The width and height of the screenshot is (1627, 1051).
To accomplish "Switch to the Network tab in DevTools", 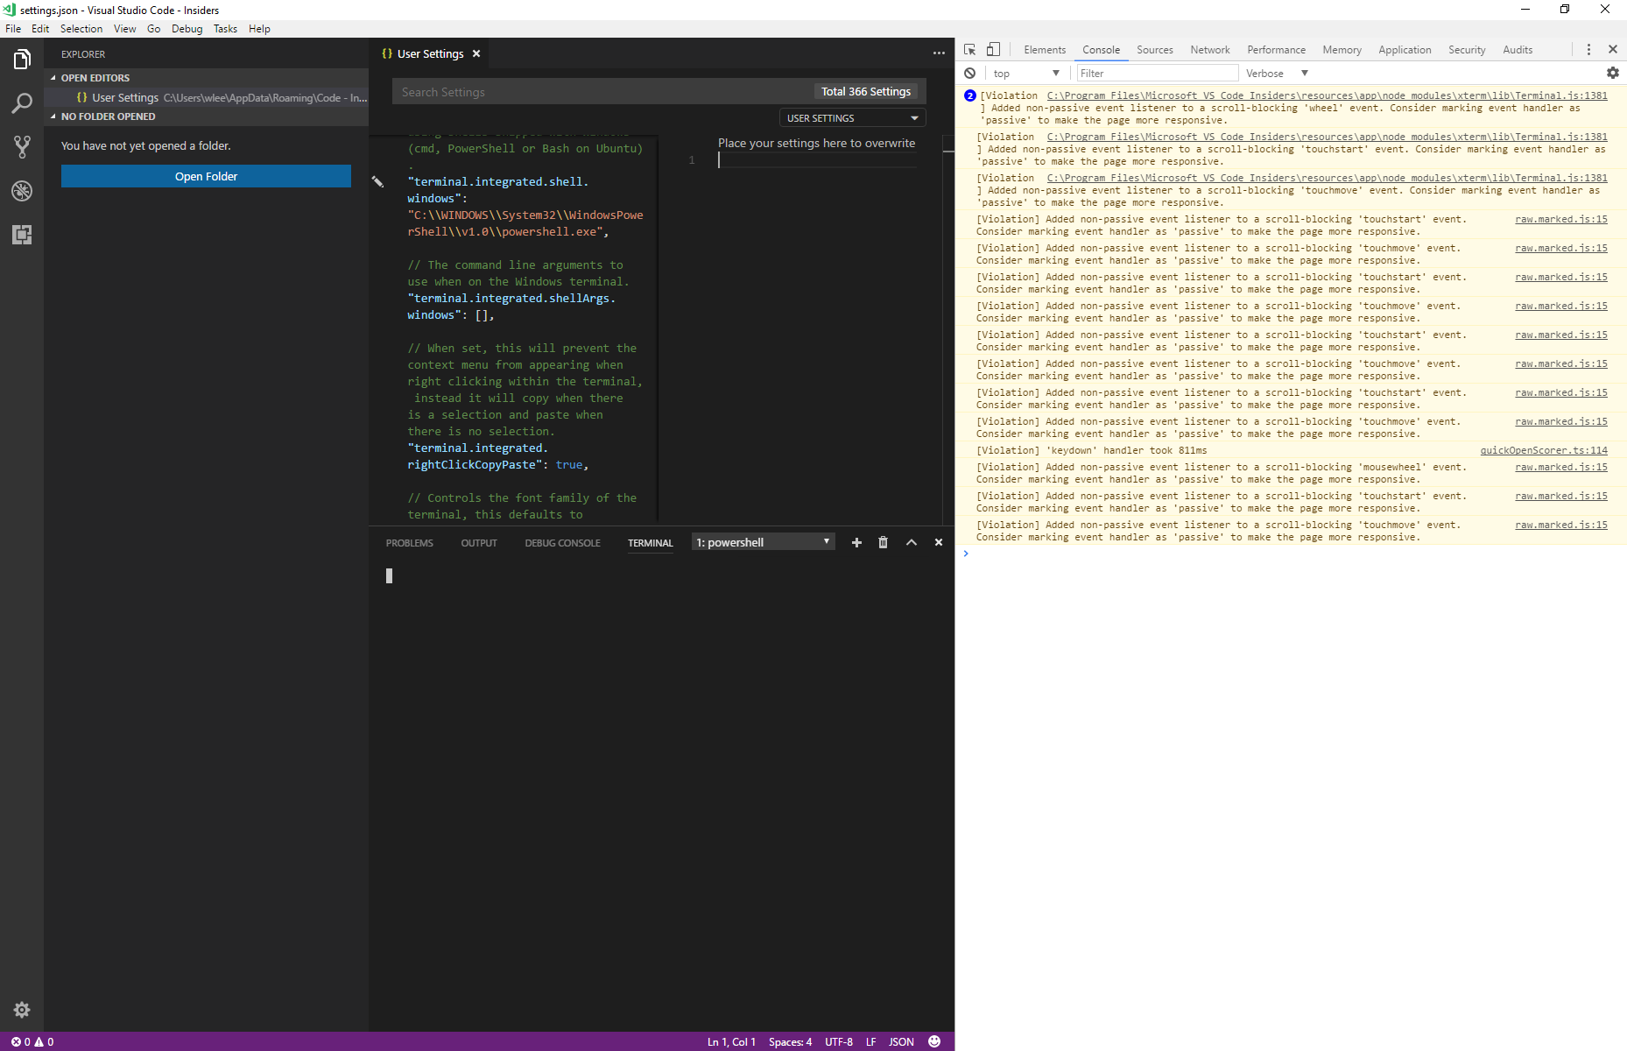I will [x=1209, y=49].
